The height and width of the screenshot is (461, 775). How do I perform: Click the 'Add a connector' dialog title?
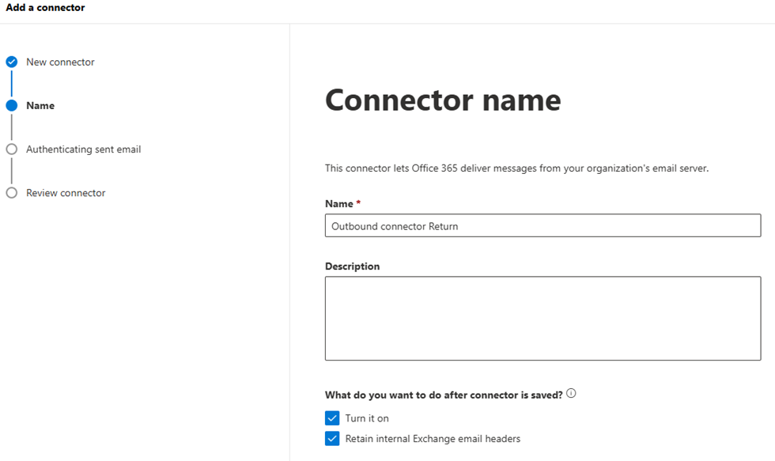tap(45, 8)
